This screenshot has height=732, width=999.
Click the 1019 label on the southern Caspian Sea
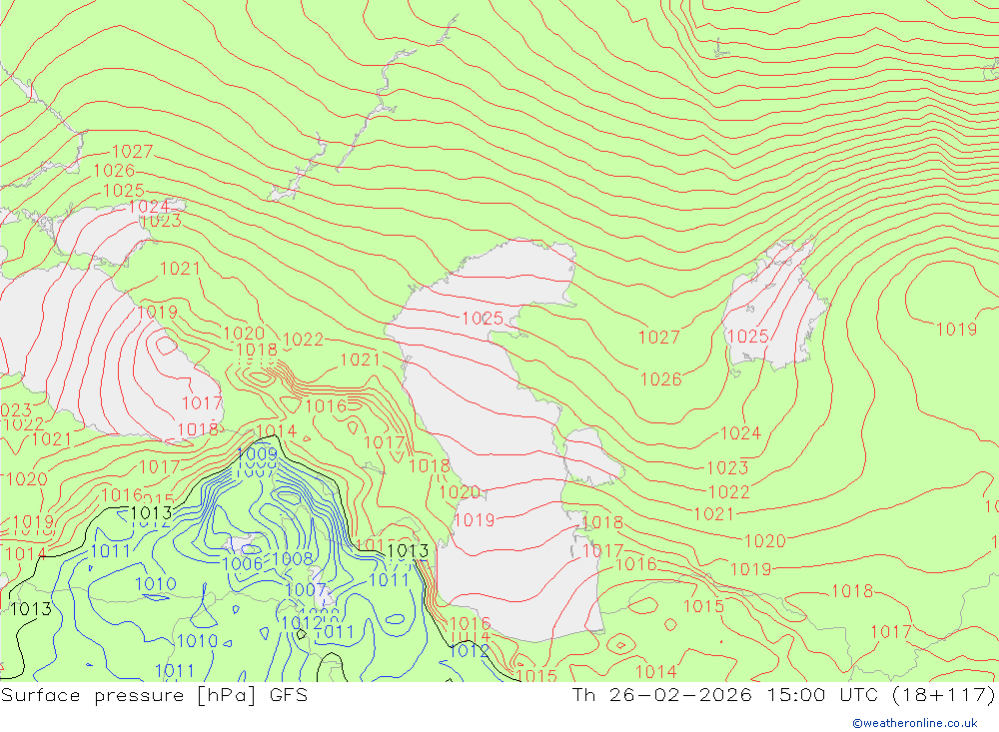474,520
